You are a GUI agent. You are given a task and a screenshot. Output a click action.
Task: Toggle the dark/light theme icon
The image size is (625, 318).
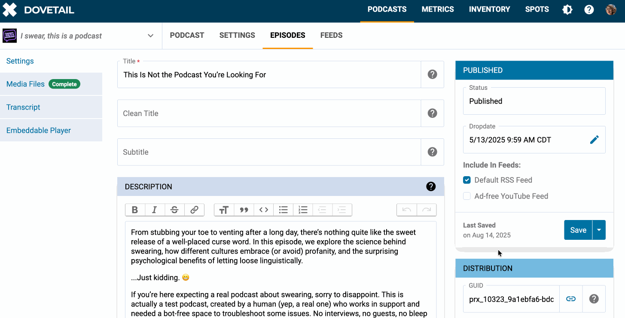click(567, 9)
